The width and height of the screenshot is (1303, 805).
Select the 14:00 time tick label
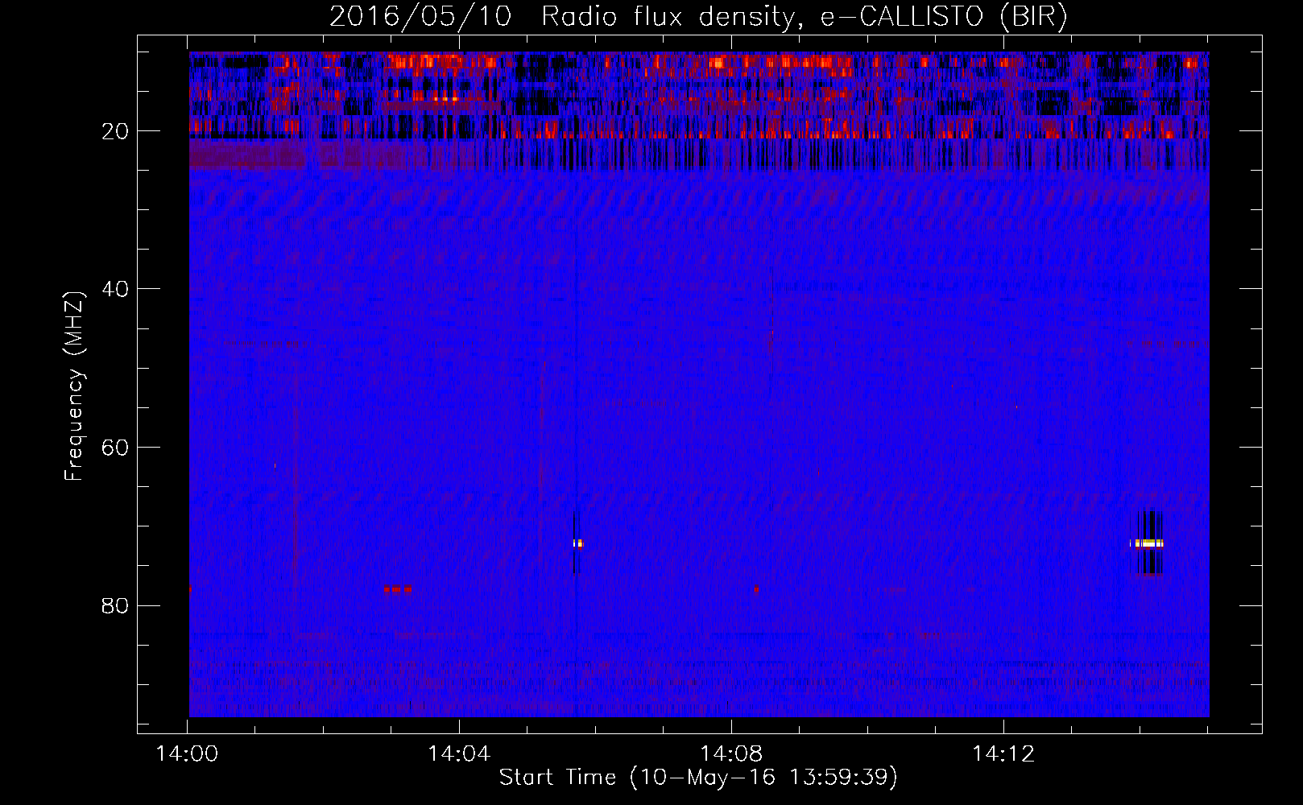coord(188,753)
